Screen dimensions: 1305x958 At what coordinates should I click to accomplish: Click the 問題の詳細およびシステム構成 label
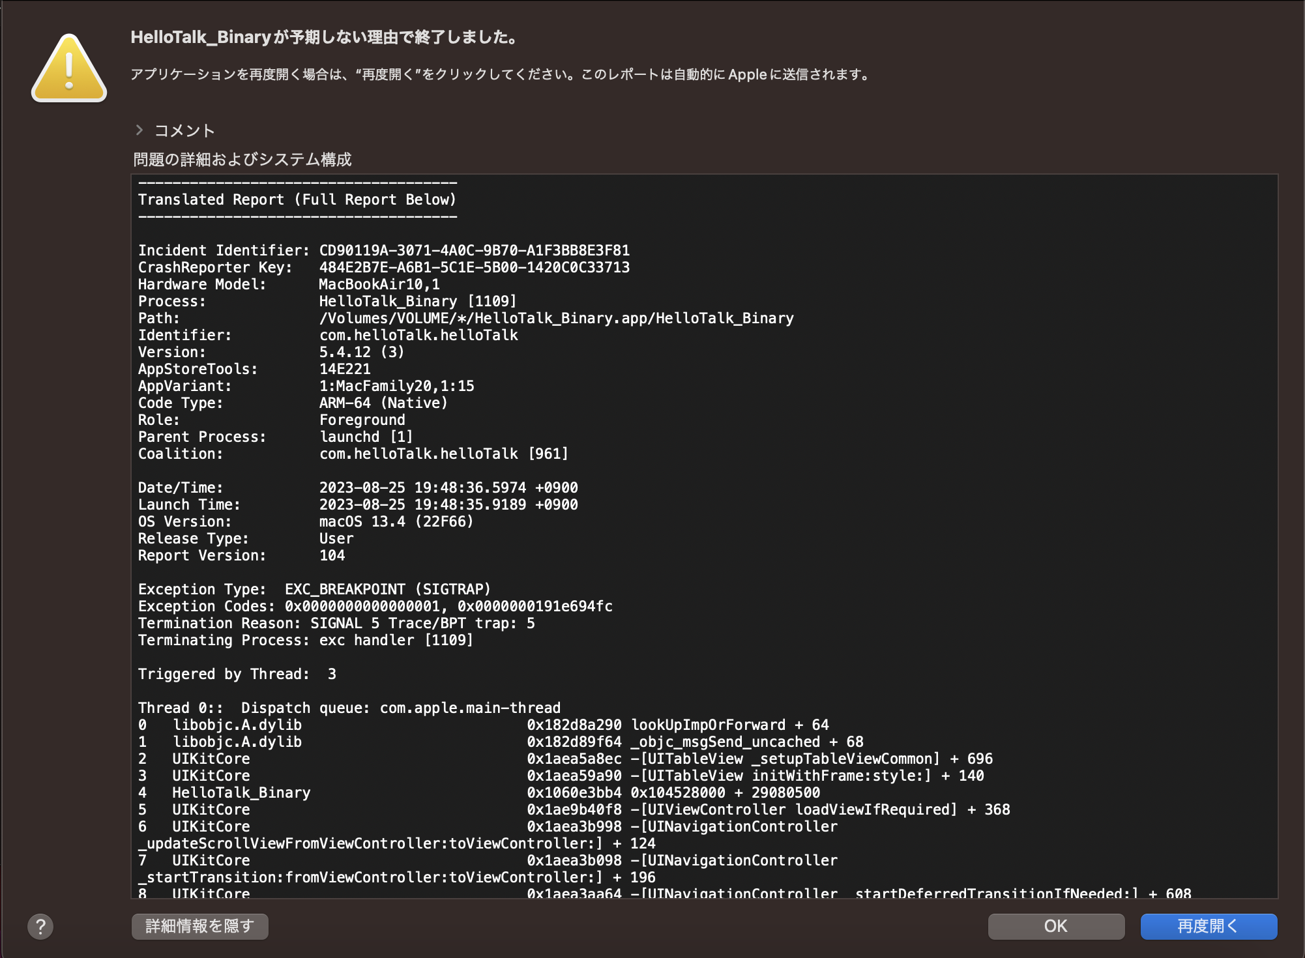pos(242,160)
